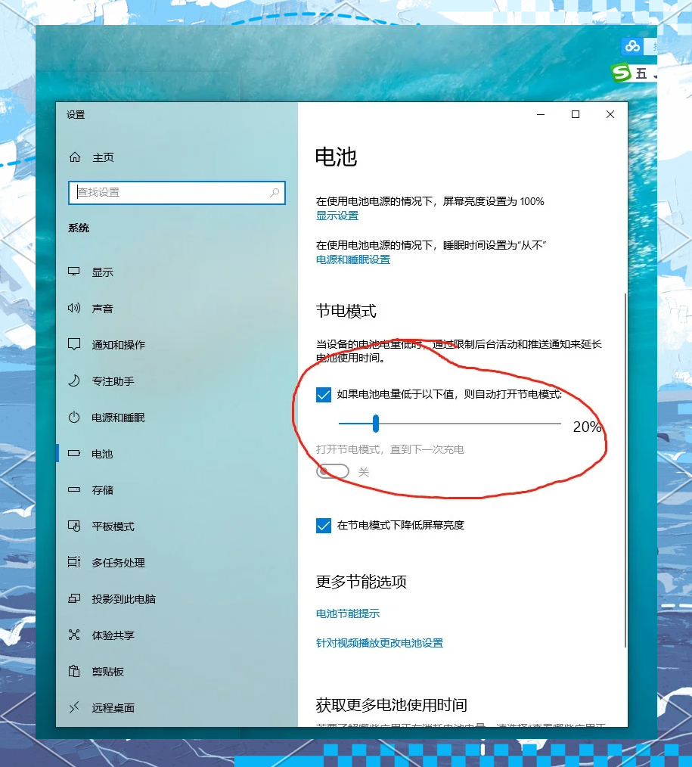692x767 pixels.
Task: Click the Sound speaker icon
Action: [x=74, y=308]
